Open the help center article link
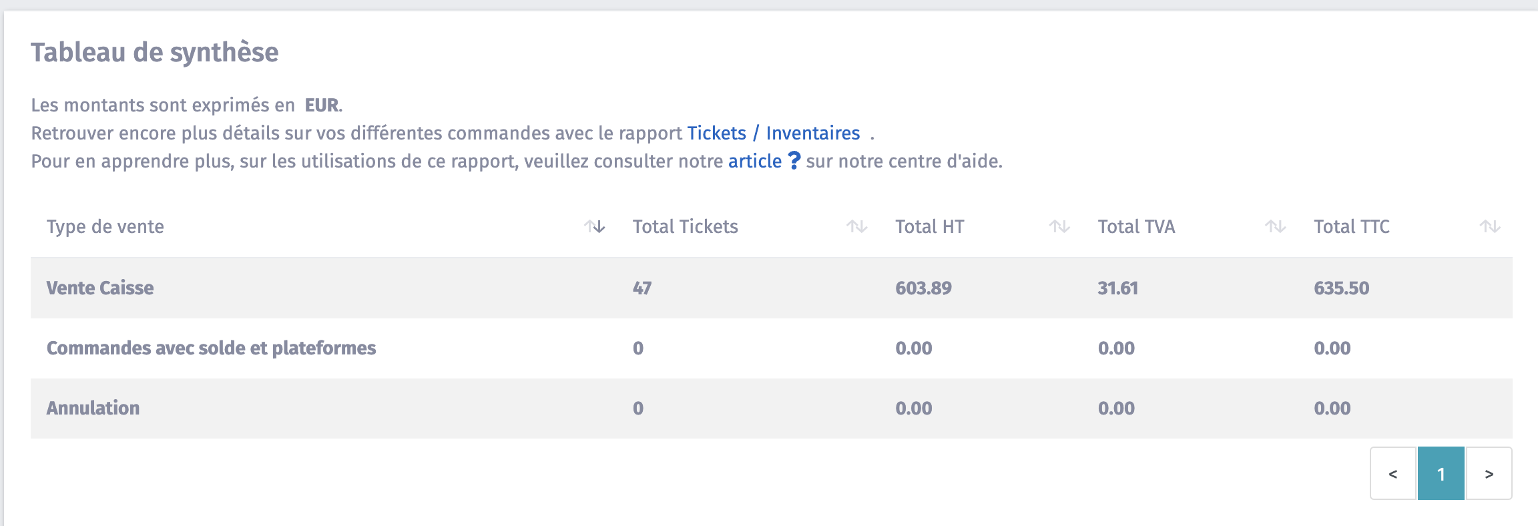The image size is (1538, 526). (x=755, y=161)
